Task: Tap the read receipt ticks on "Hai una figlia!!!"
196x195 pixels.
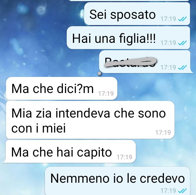Action: 182,43
